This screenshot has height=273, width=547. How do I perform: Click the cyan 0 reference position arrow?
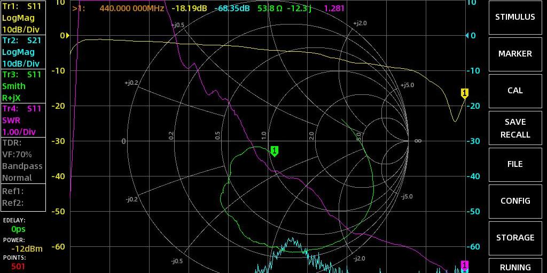[x=468, y=36]
